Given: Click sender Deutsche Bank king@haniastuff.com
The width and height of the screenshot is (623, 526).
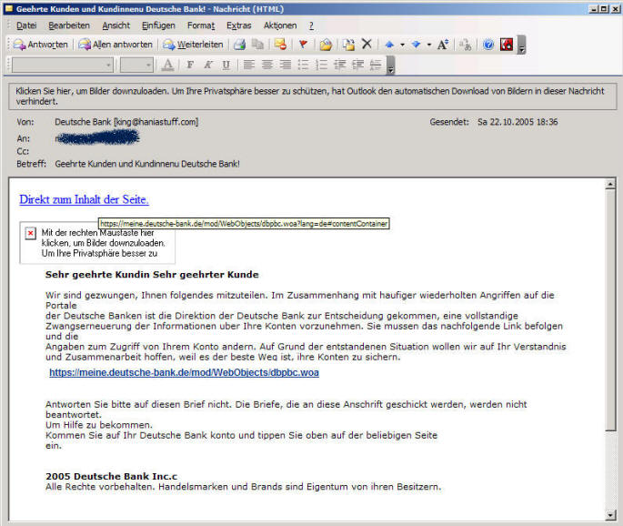Looking at the screenshot, I should [126, 122].
